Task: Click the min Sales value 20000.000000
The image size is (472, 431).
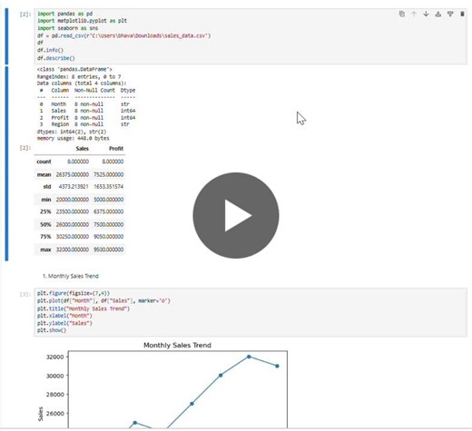Action: click(73, 200)
